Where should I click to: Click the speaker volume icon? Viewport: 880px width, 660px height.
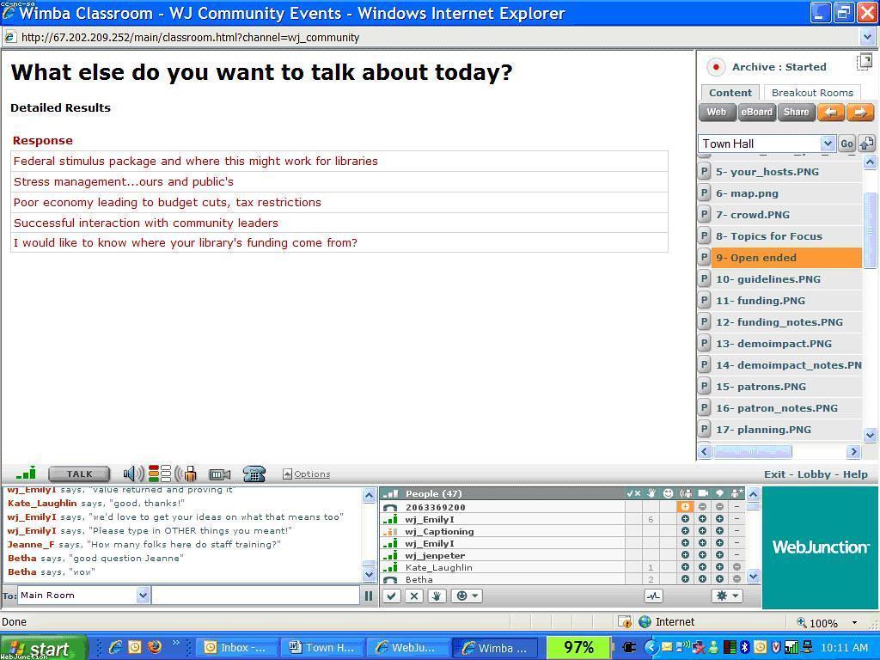pos(133,474)
